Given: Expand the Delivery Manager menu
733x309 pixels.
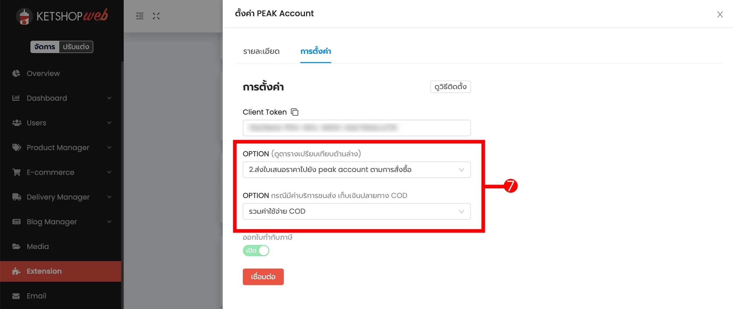Looking at the screenshot, I should click(61, 197).
